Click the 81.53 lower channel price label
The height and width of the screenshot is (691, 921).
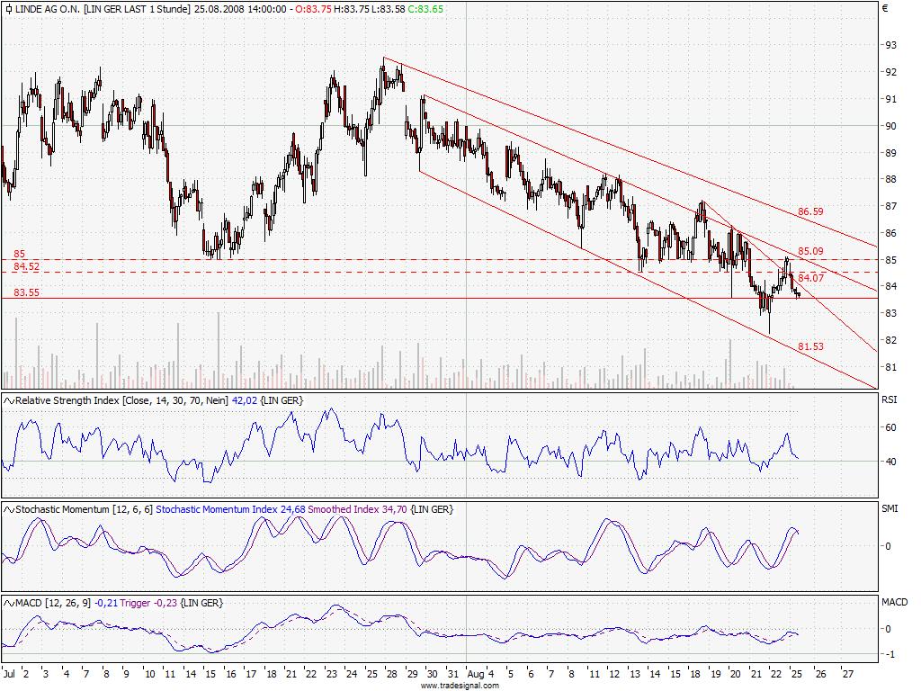(x=810, y=346)
